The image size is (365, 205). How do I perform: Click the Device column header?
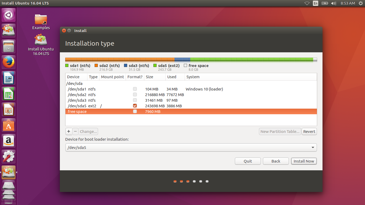point(76,77)
